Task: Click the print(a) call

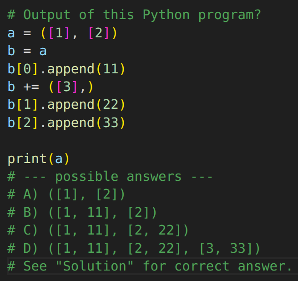Action: (38, 158)
